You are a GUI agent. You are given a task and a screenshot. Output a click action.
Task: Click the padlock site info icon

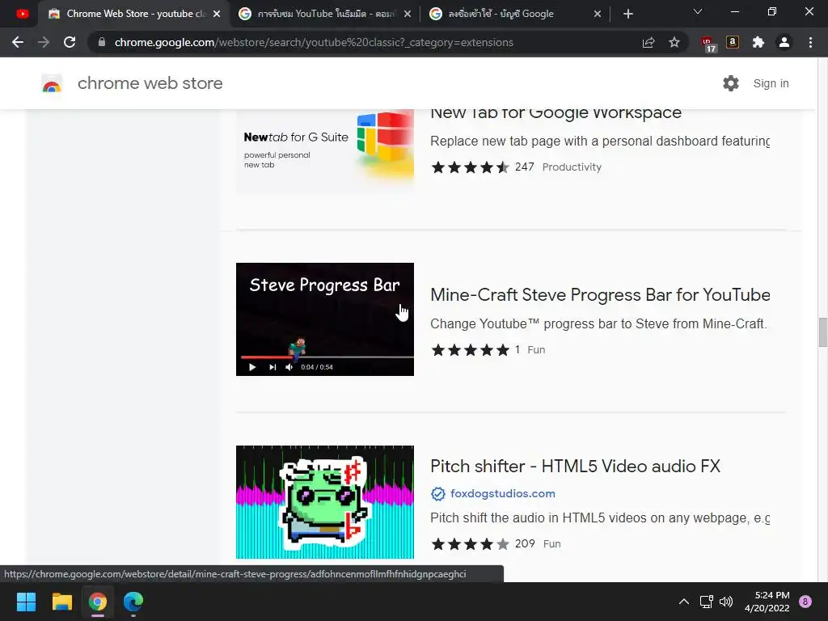[x=102, y=42]
